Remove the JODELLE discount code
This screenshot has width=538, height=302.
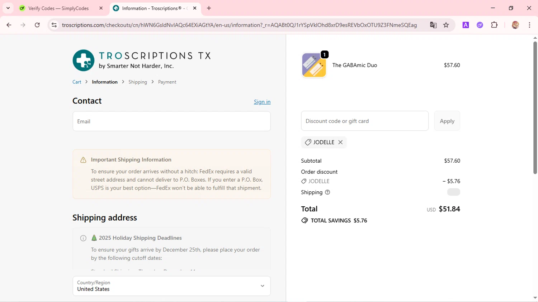click(340, 142)
